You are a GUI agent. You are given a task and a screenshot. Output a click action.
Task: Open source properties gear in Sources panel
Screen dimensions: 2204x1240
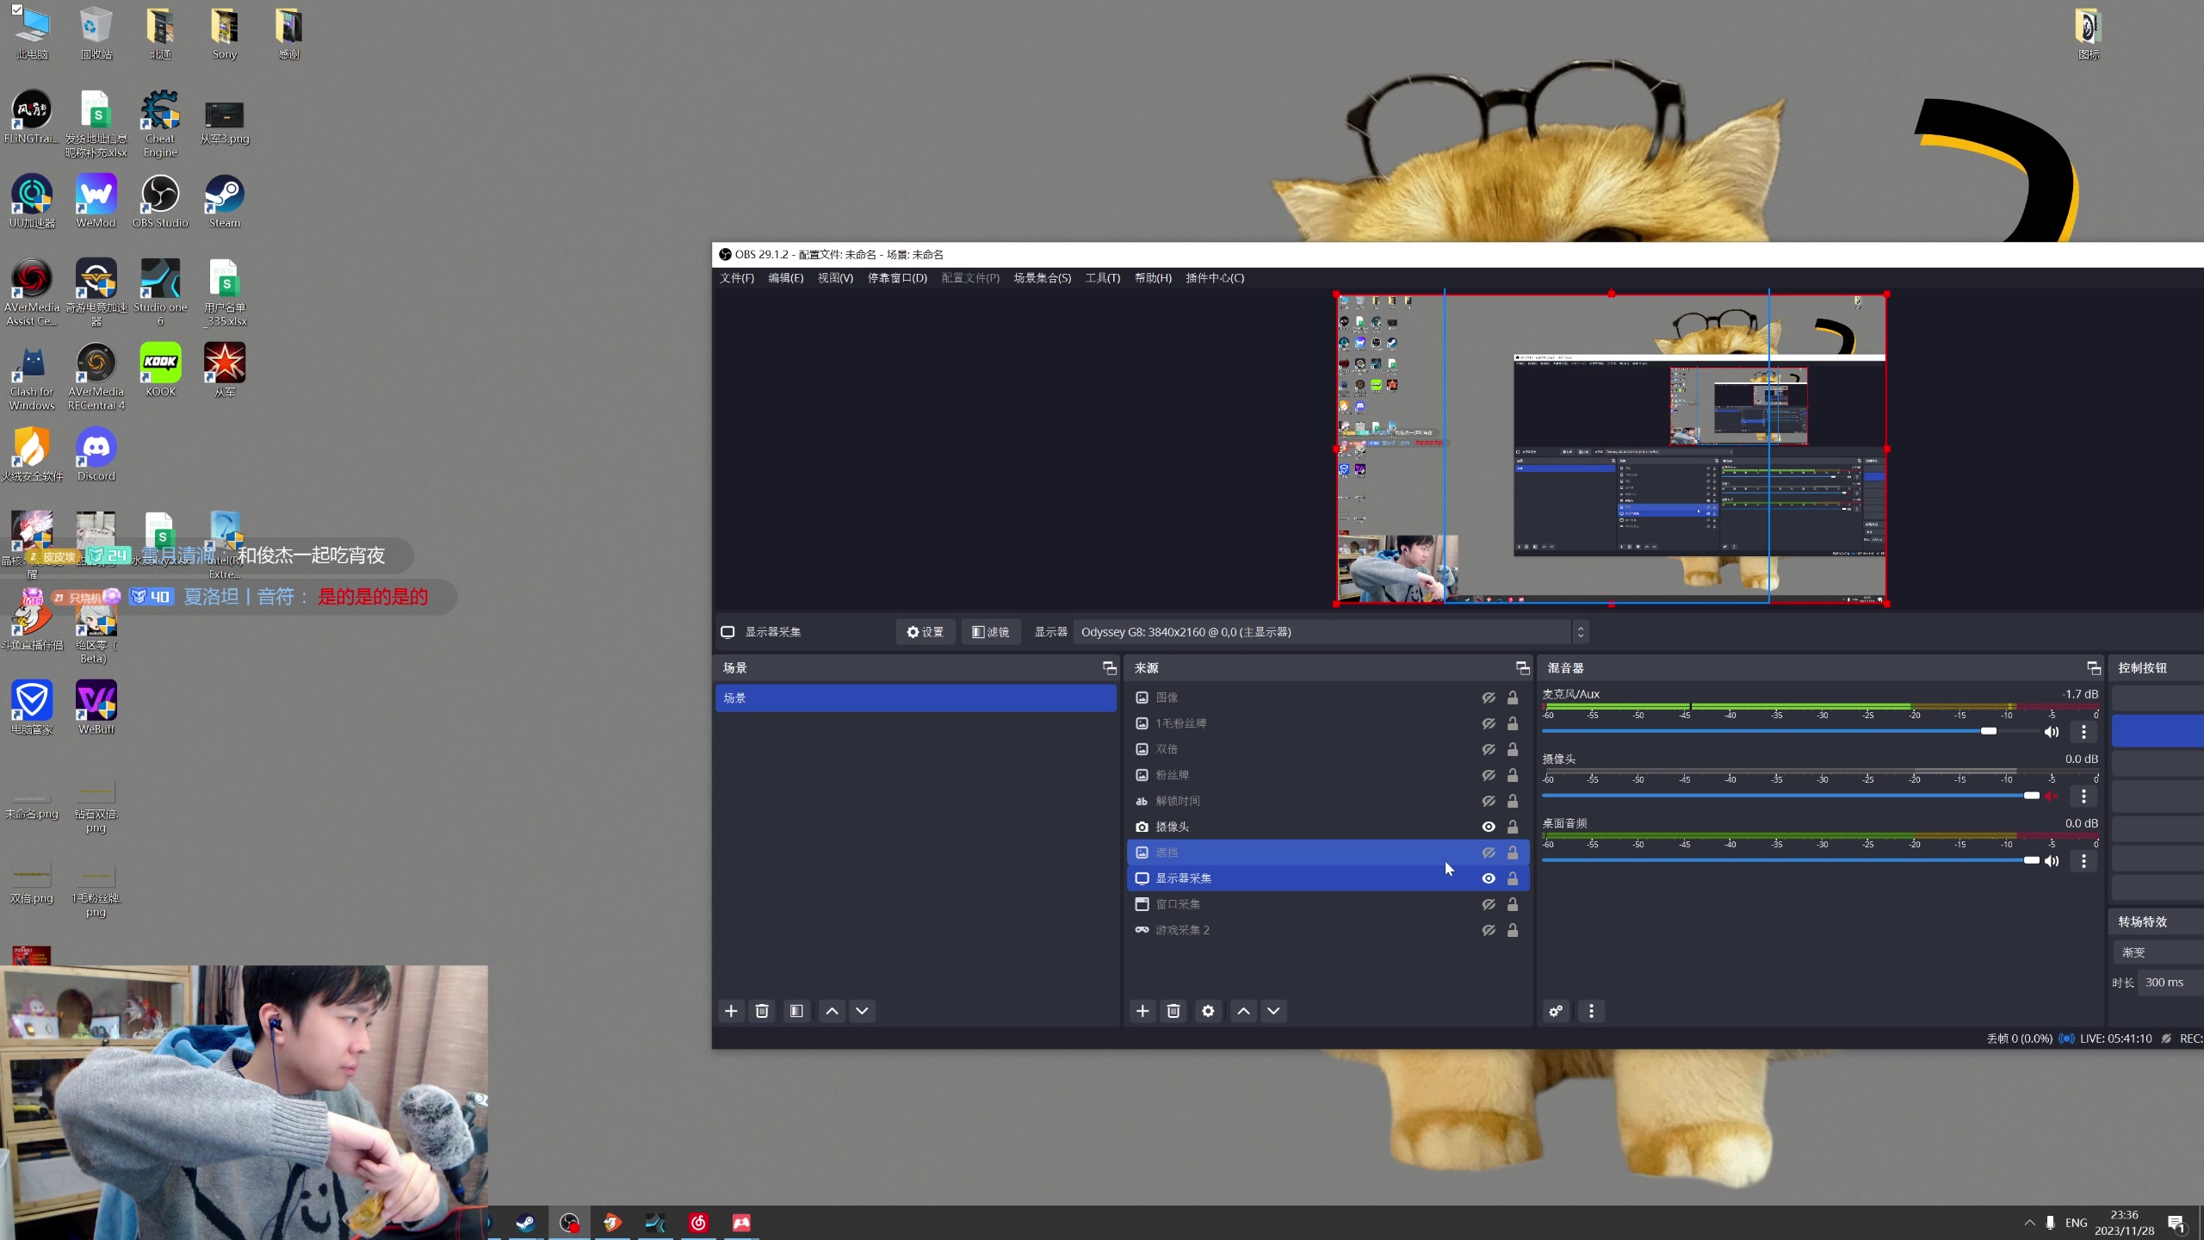pyautogui.click(x=1208, y=1011)
